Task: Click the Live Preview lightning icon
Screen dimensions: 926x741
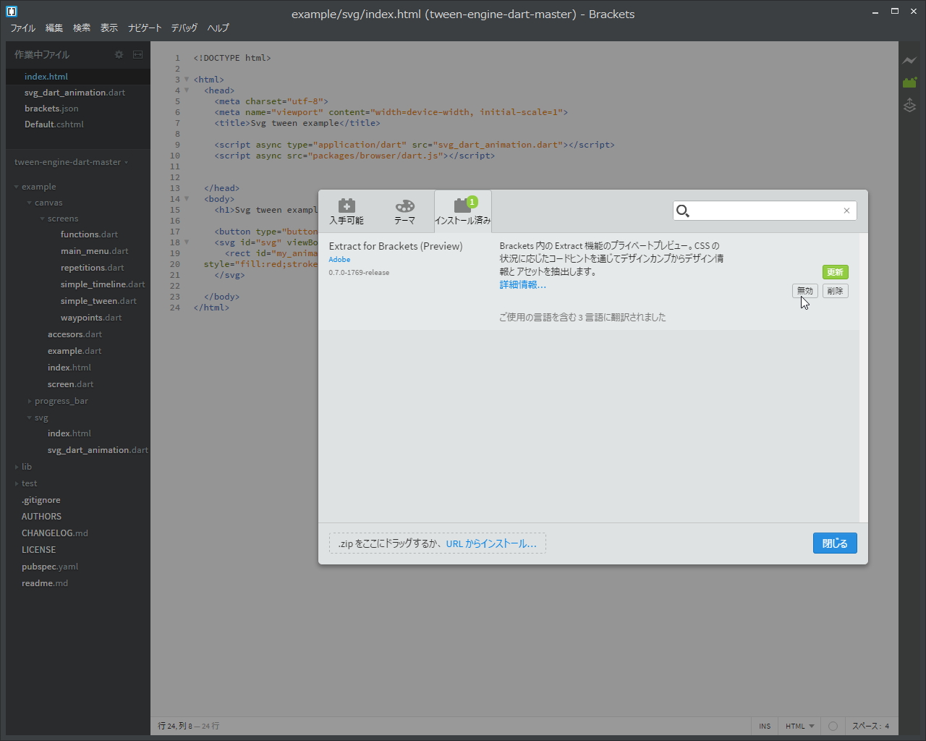Action: [909, 61]
